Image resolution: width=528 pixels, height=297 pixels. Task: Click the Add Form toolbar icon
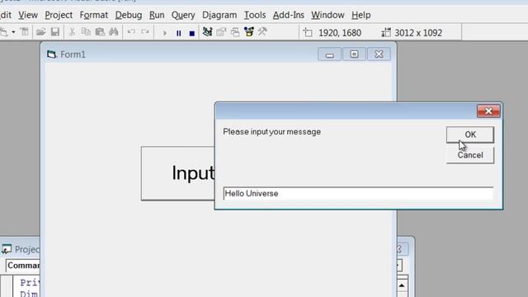coord(3,32)
